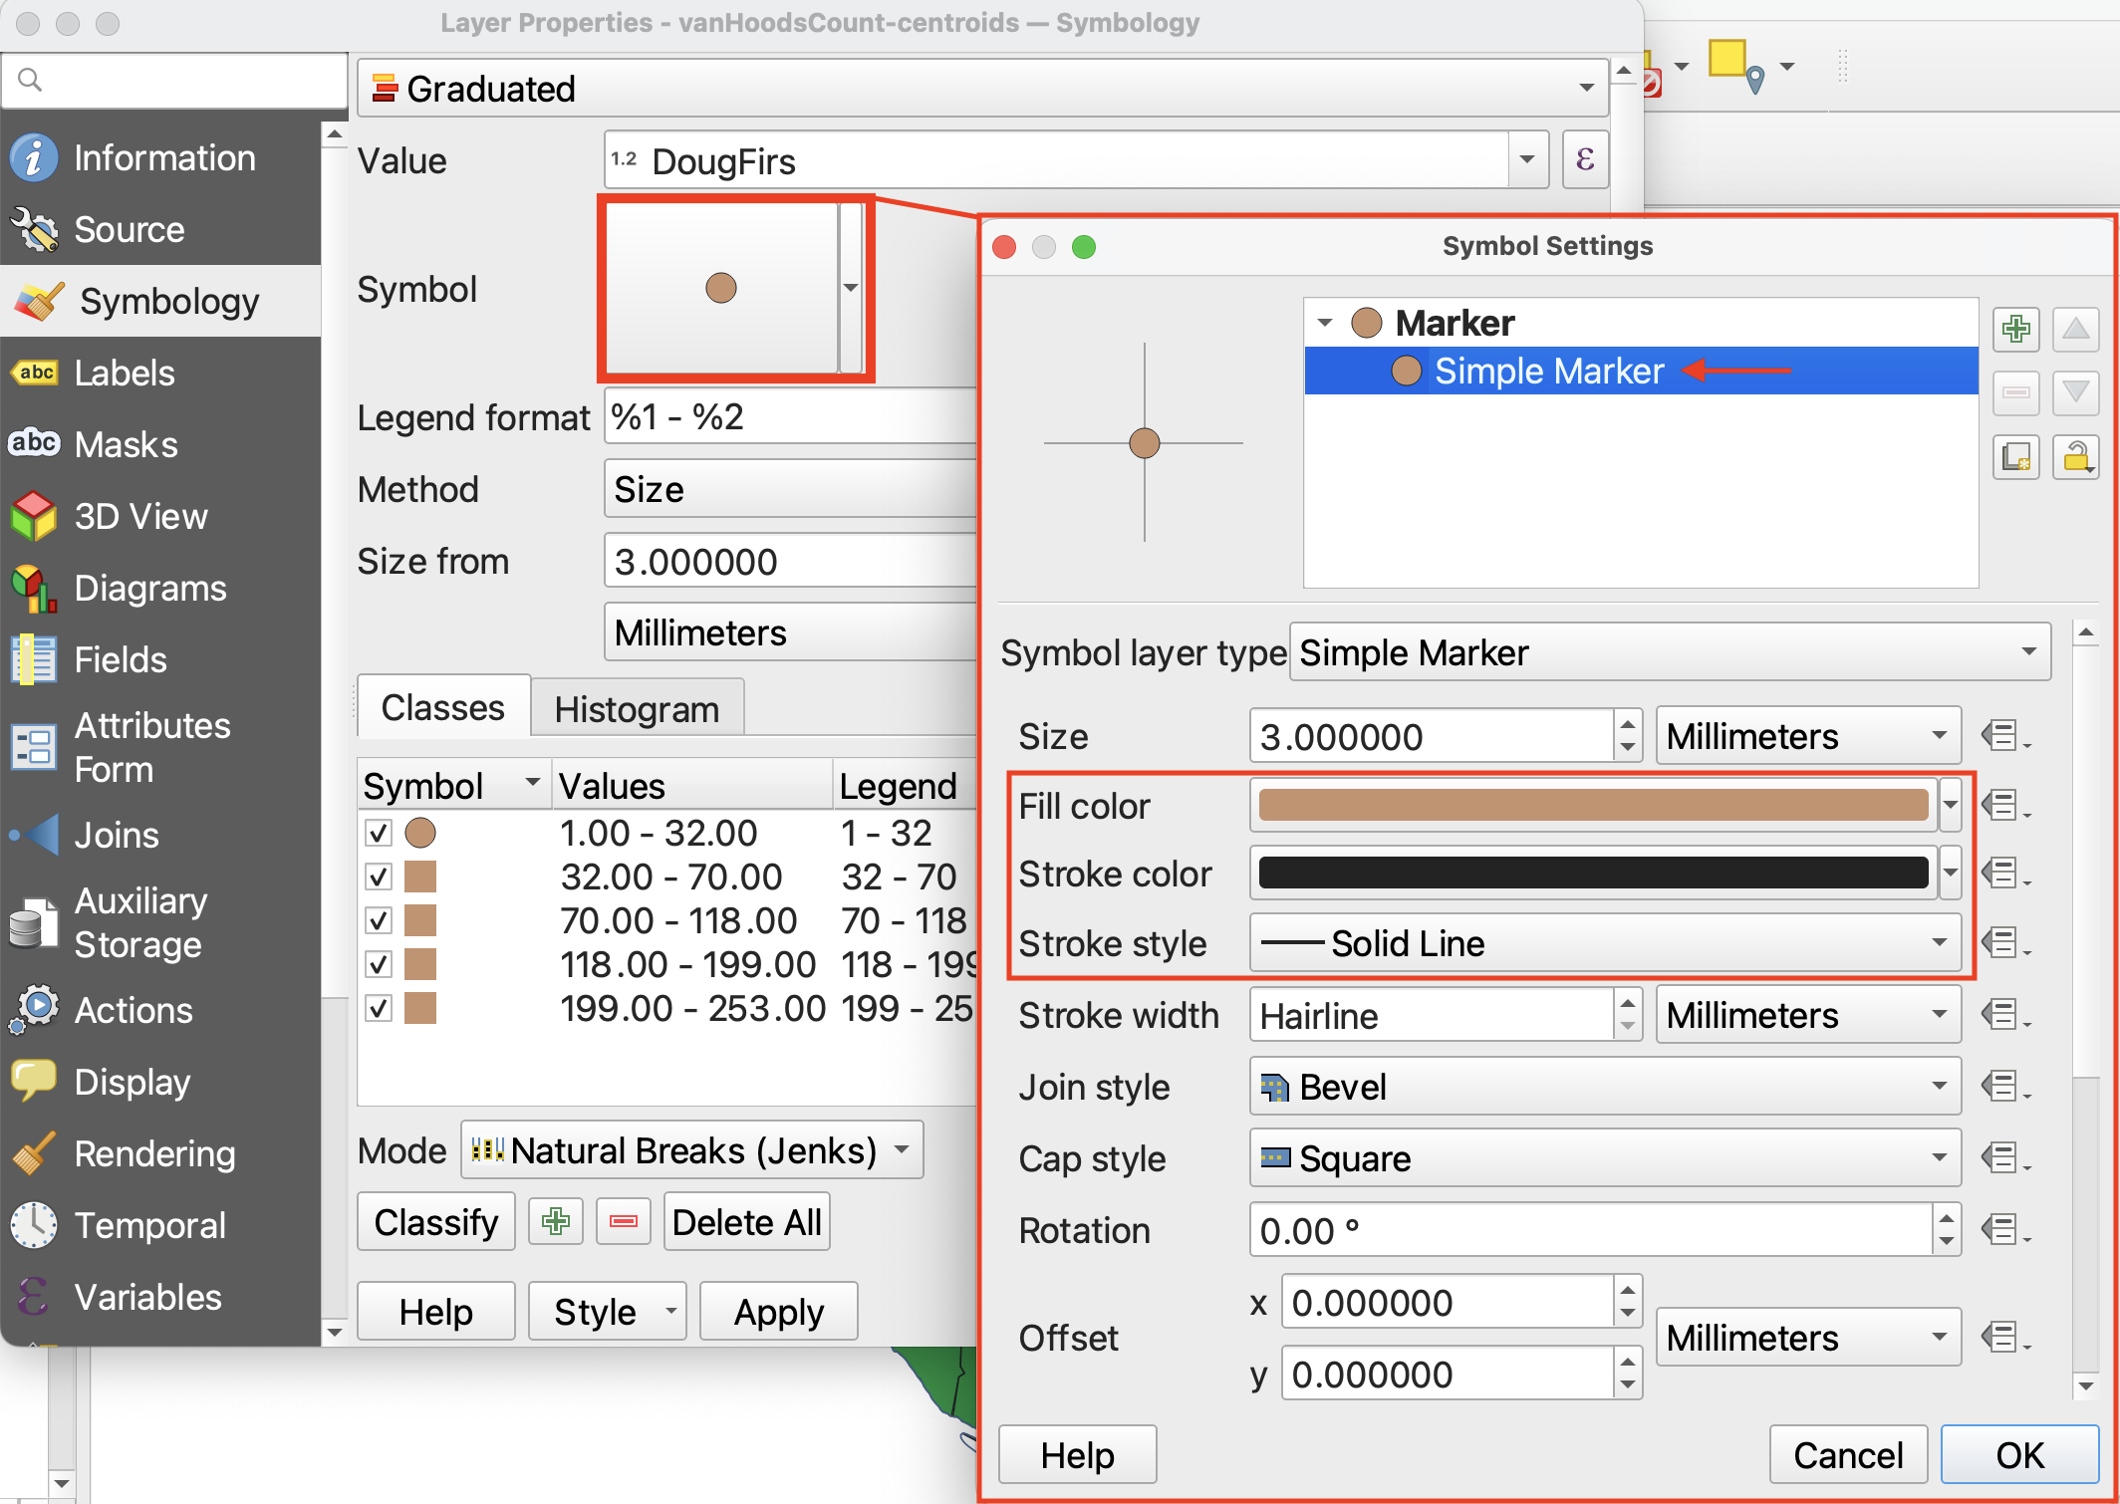Click the Classify button
The image size is (2120, 1504).
click(436, 1221)
